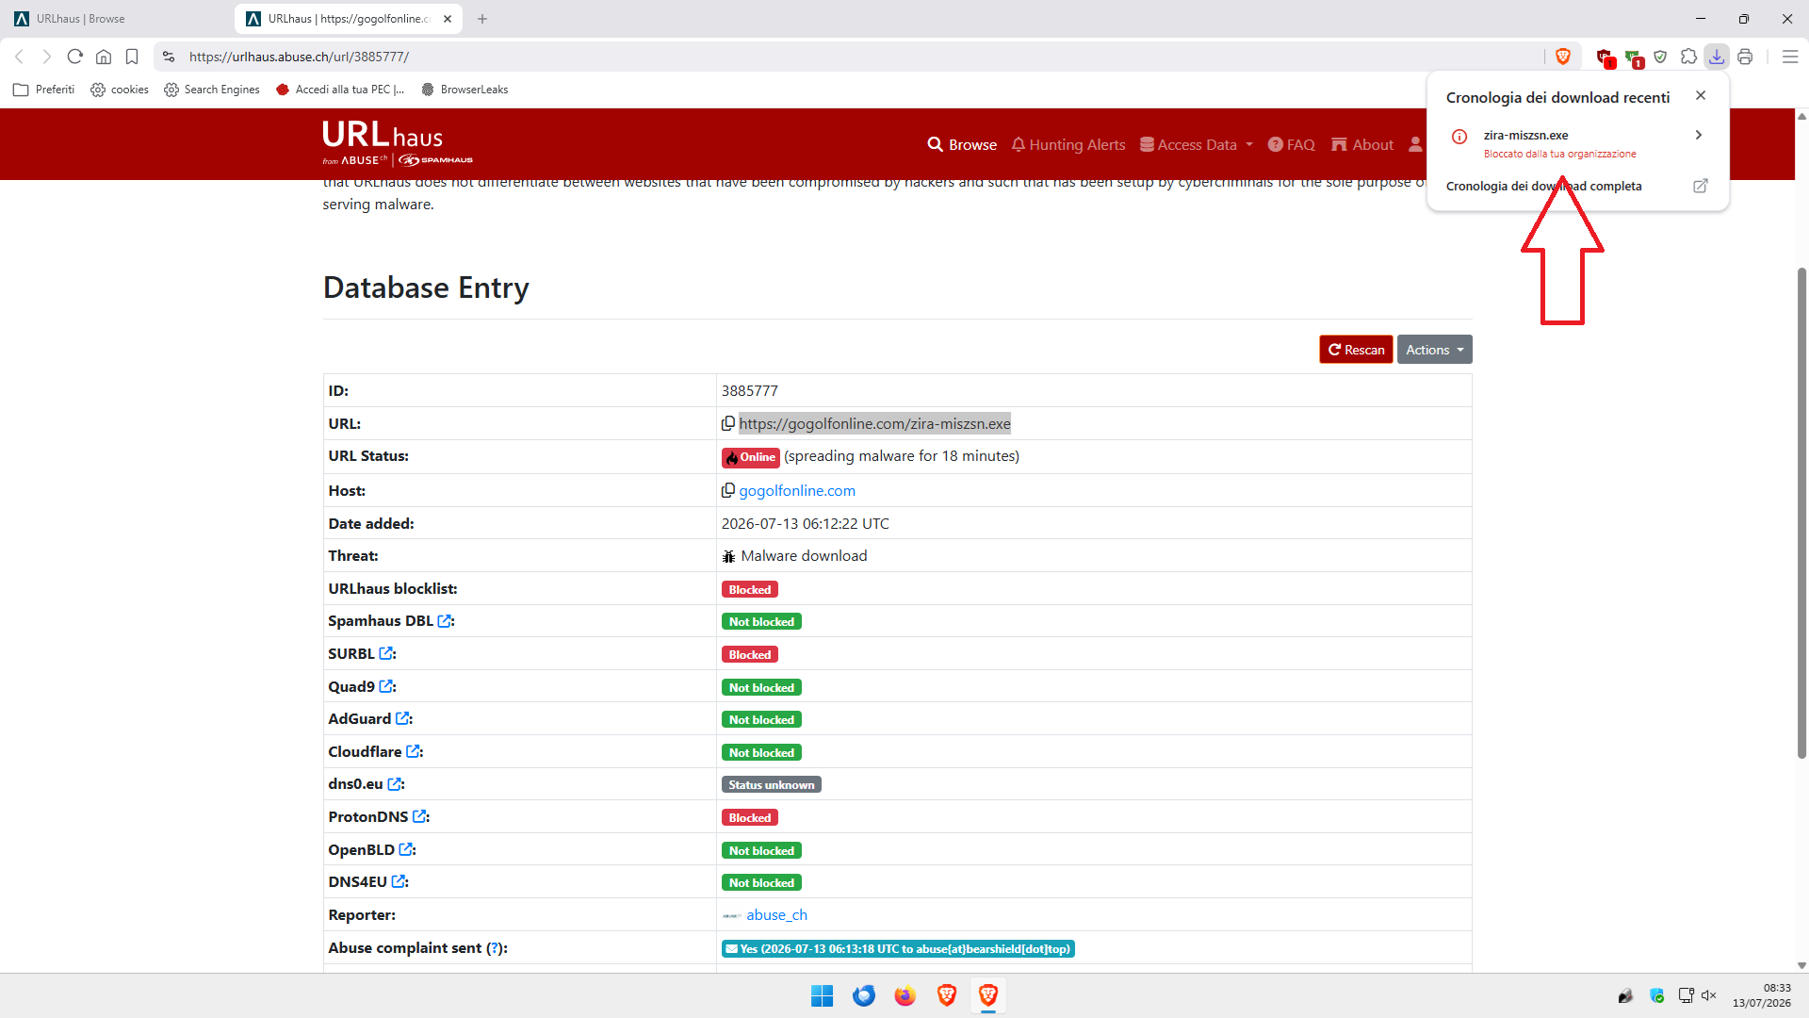
Task: Open the network icon in system tray
Action: (1686, 995)
